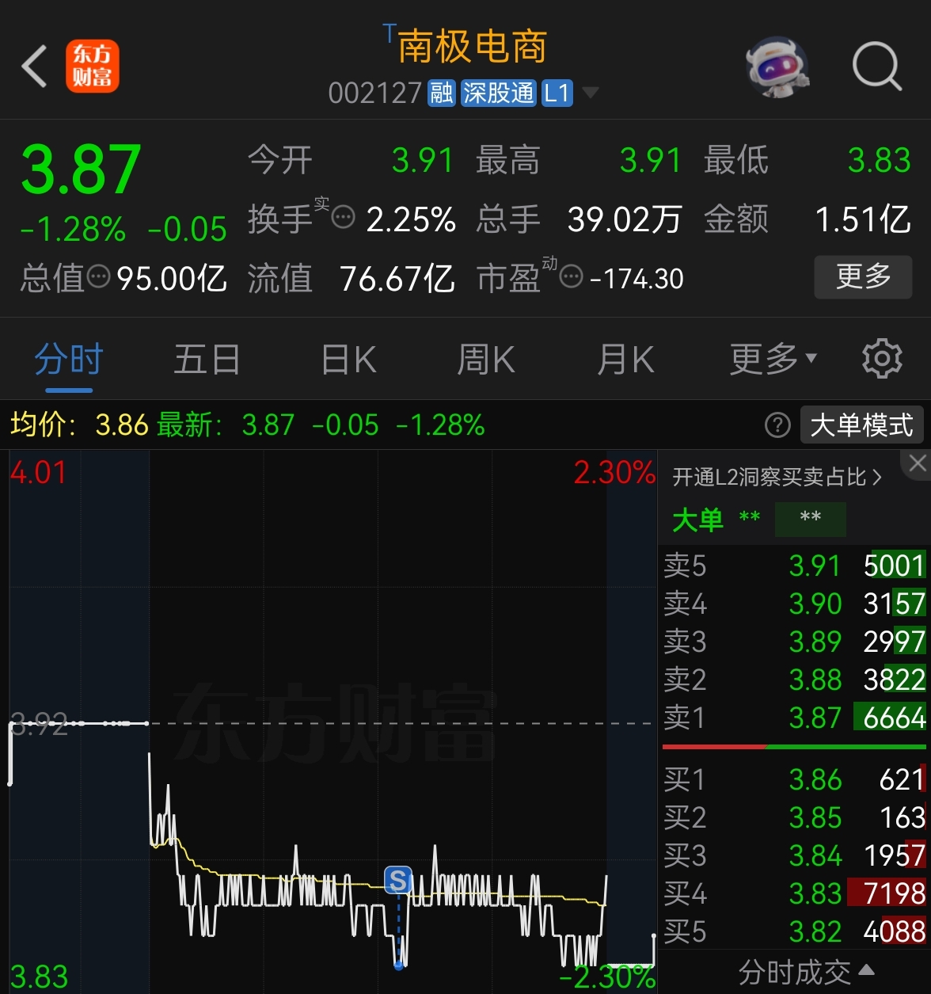931x994 pixels.
Task: Select the 卖1 row at 3.87
Action: click(x=794, y=718)
